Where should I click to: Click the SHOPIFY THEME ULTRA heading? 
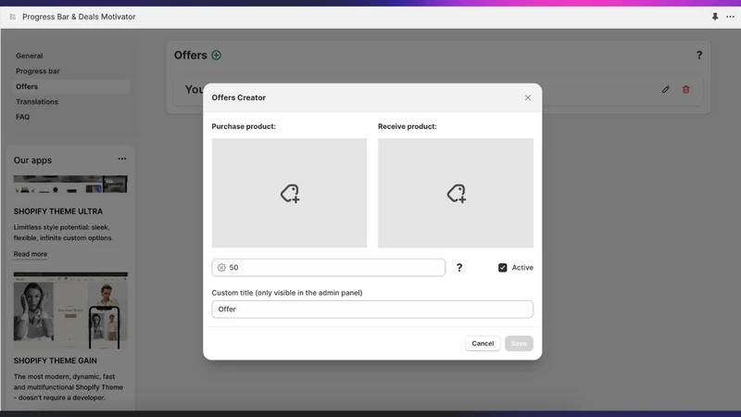coord(58,211)
